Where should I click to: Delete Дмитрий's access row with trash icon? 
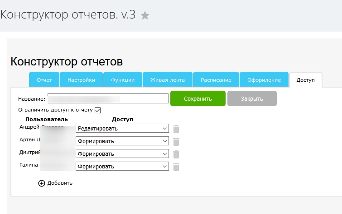tap(176, 154)
